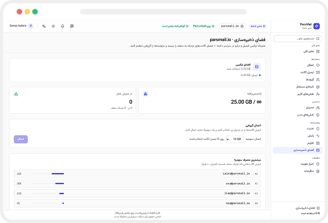328x223 pixels.
Task: Click the 15% usage progress bar
Action: click(48, 194)
